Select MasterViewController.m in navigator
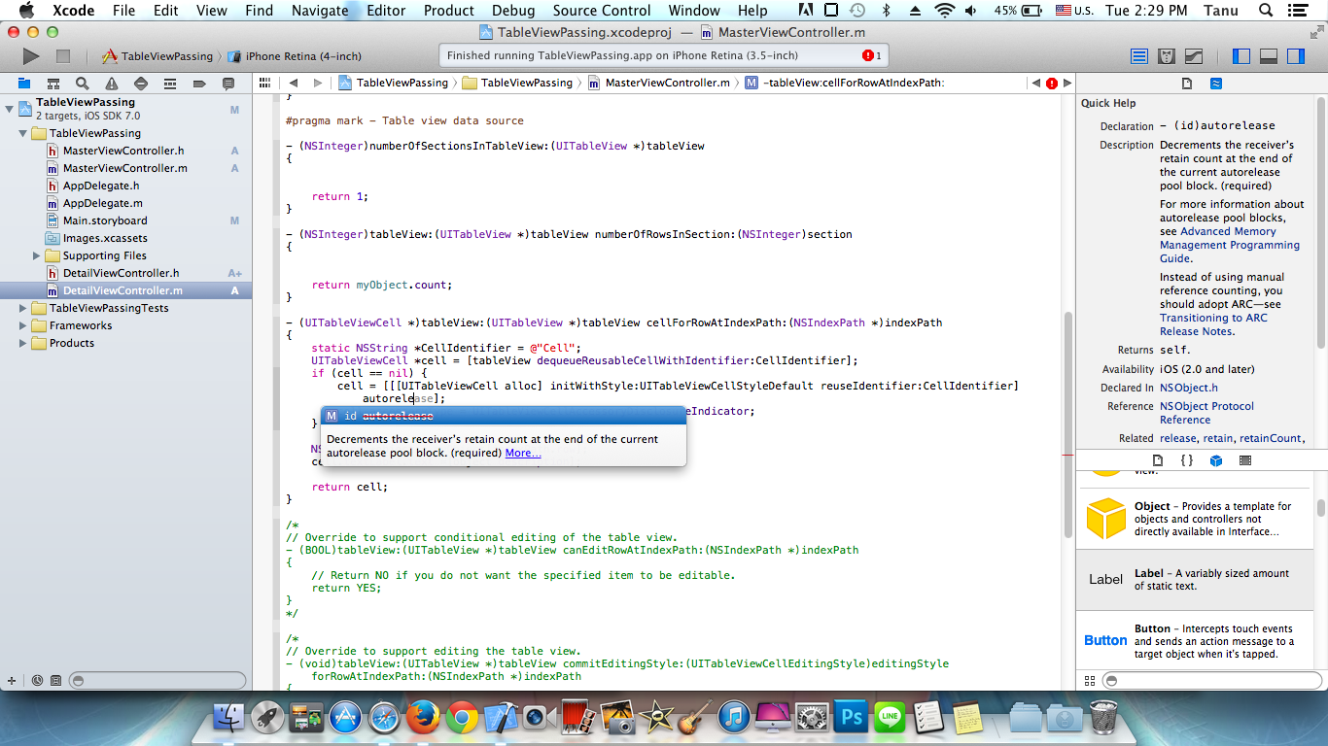Viewport: 1328px width, 746px height. tap(125, 168)
